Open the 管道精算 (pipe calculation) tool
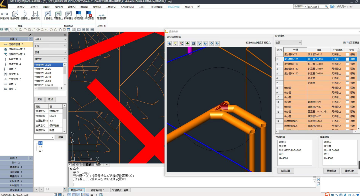This screenshot has width=360, height=196. pyautogui.click(x=101, y=14)
